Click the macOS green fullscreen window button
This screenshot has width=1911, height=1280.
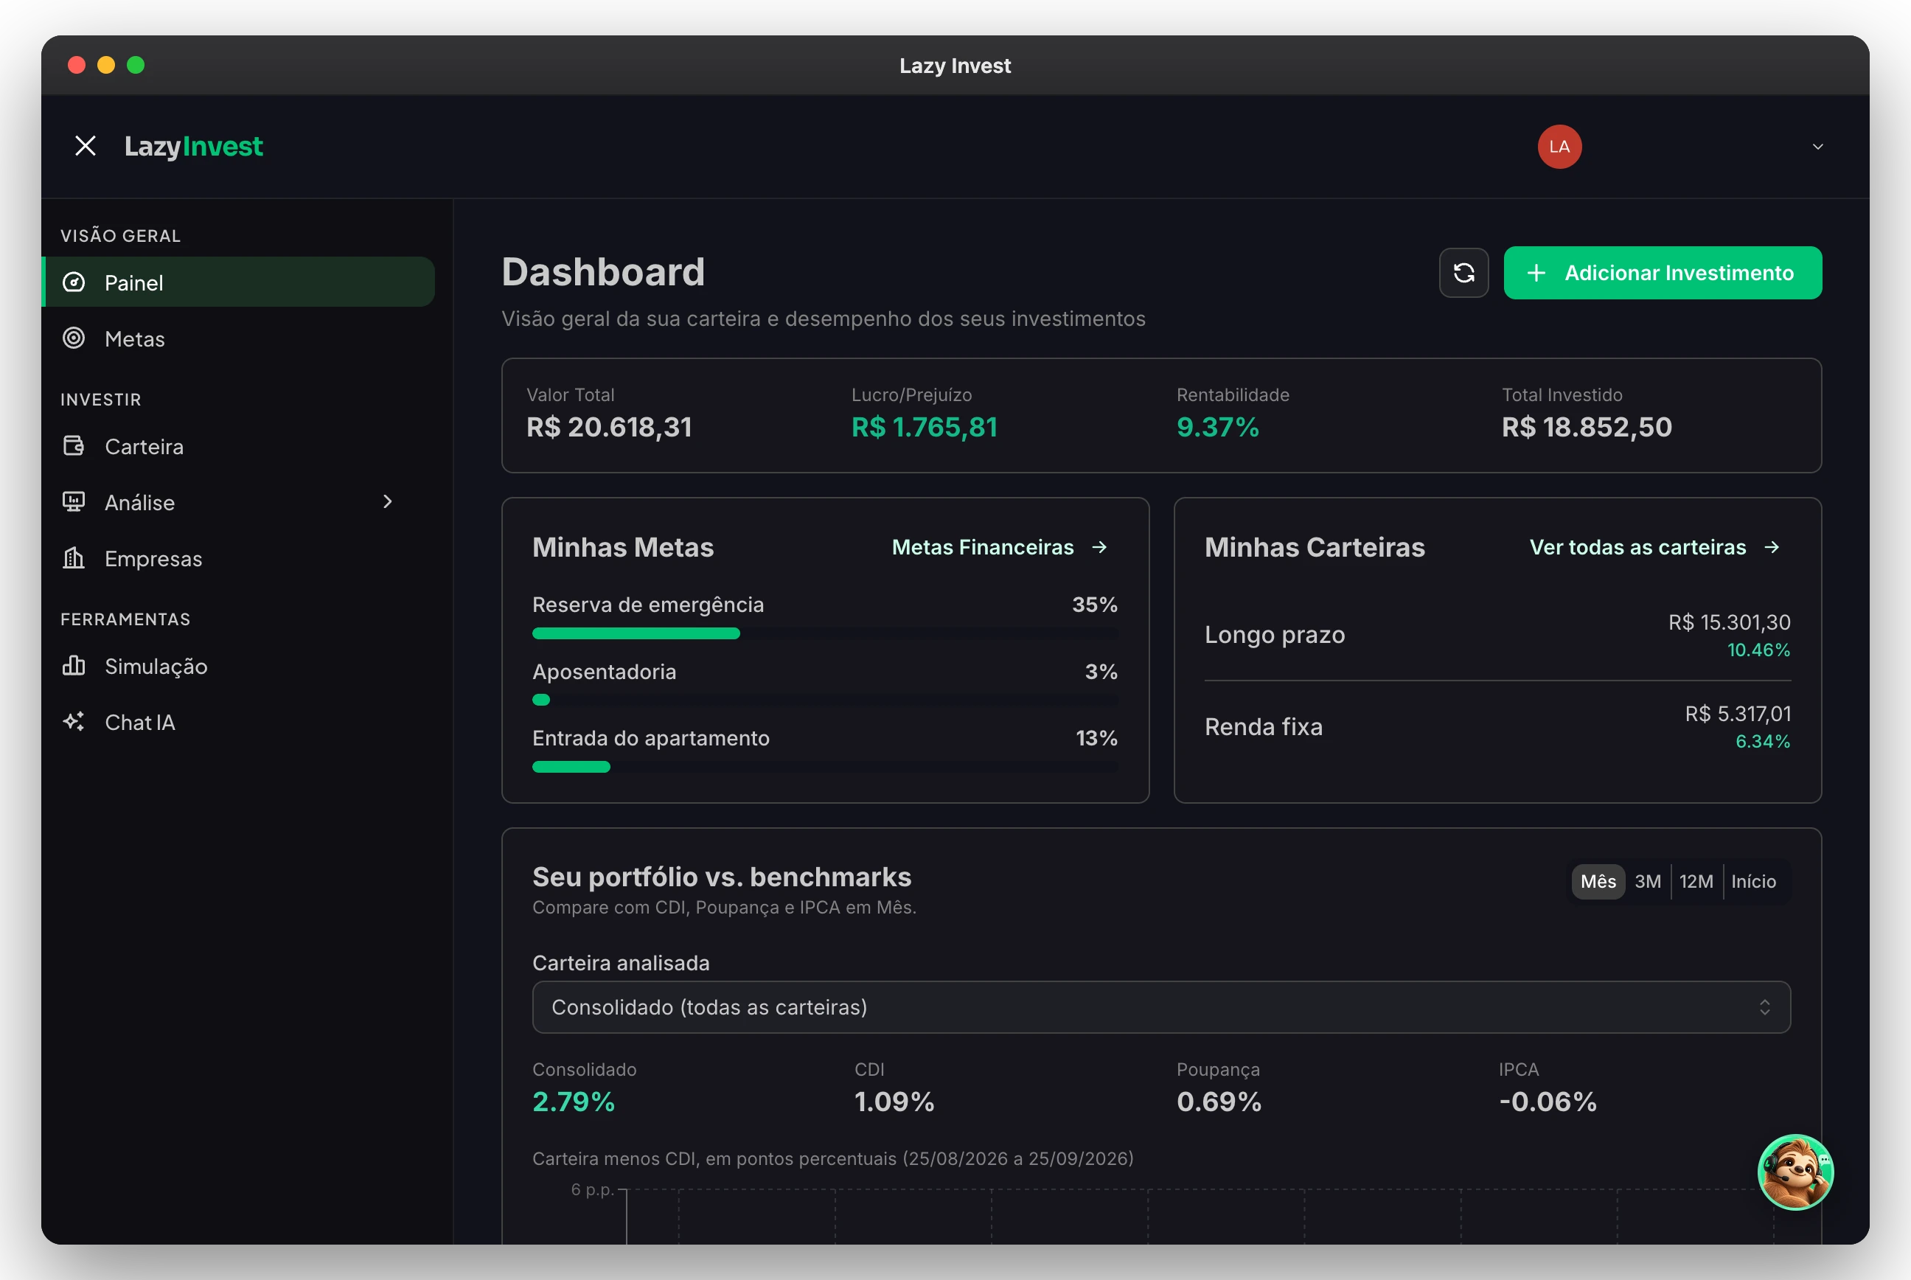click(x=136, y=66)
